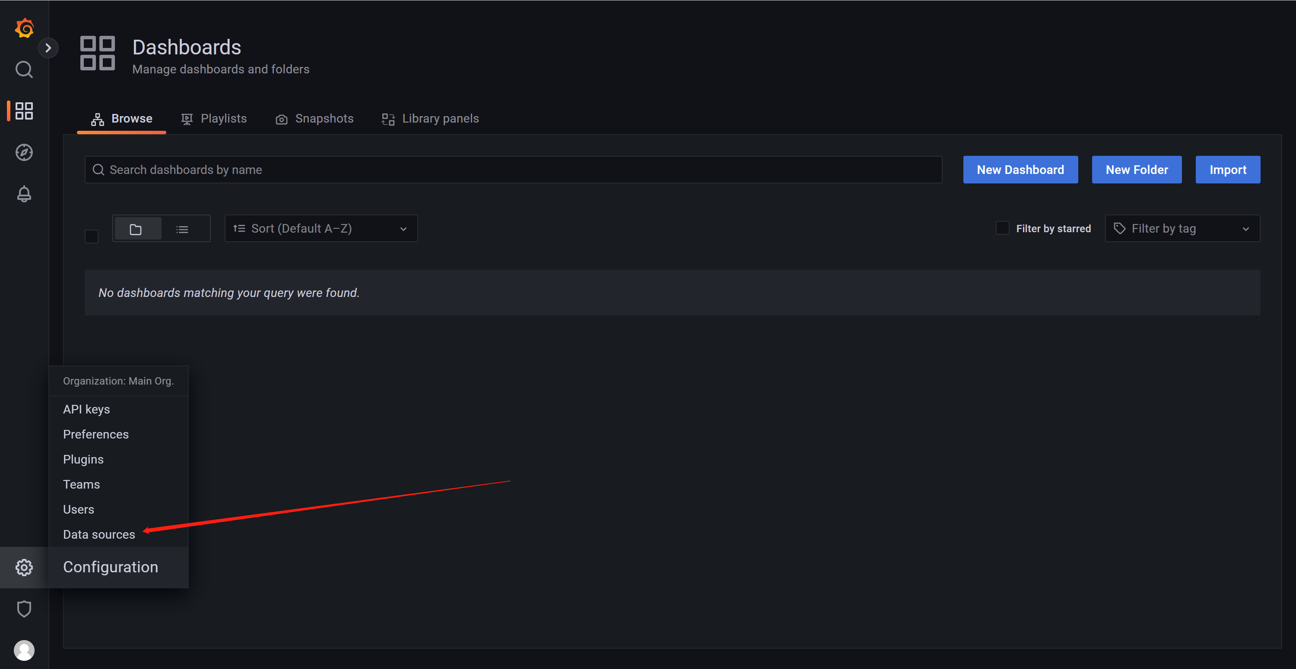Click the New Dashboard button
This screenshot has height=669, width=1296.
click(1020, 170)
